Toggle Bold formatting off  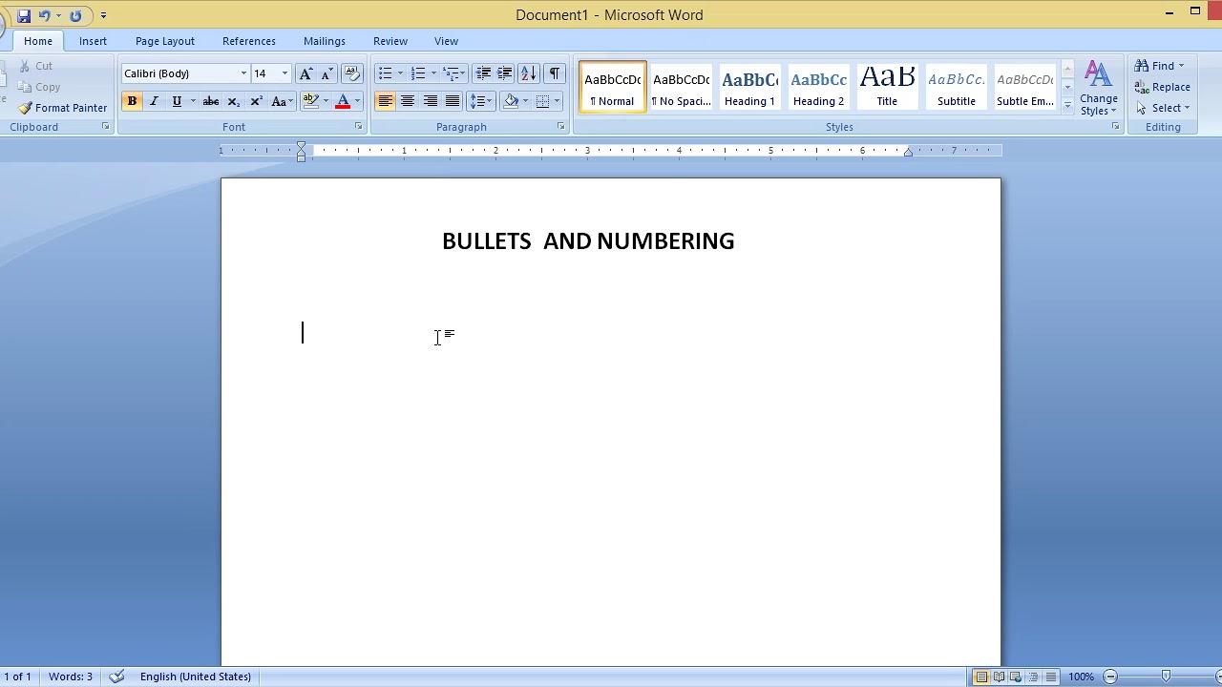[x=132, y=101]
